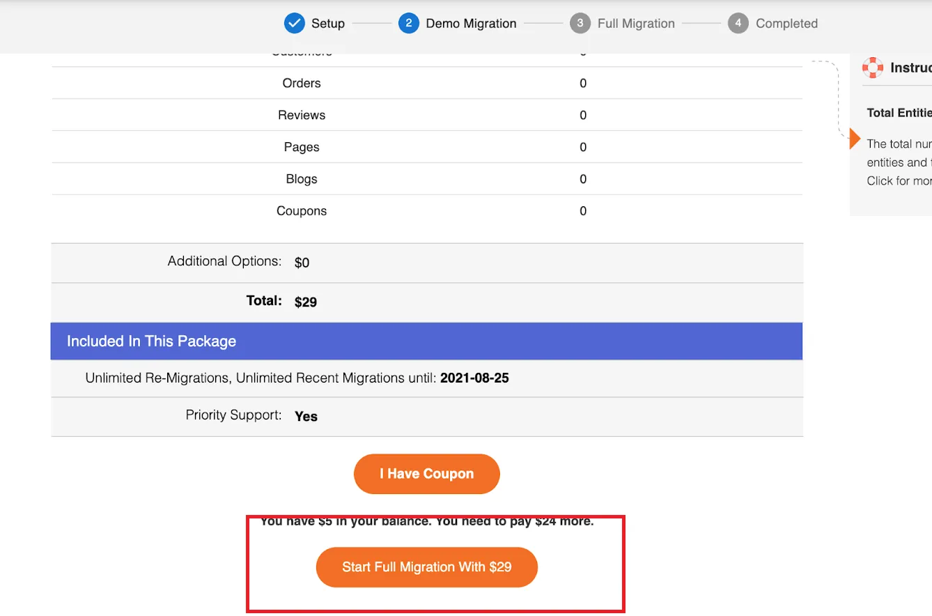Image resolution: width=932 pixels, height=616 pixels.
Task: Click the Setup step checkmark icon
Action: pyautogui.click(x=295, y=23)
